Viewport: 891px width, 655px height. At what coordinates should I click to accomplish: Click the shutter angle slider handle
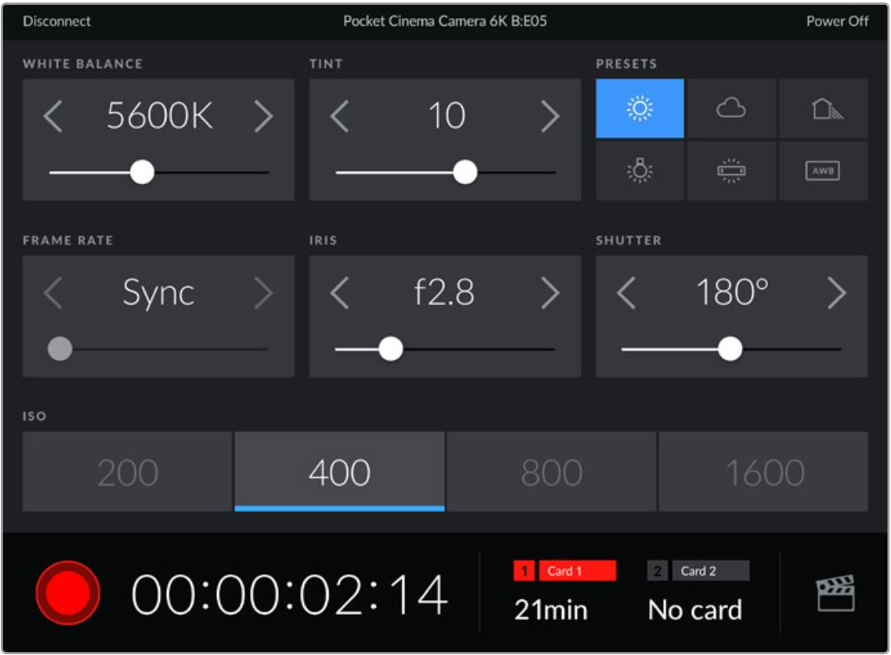point(730,349)
